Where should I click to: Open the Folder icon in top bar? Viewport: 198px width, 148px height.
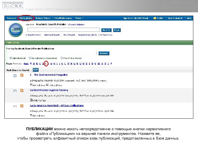click(155, 18)
